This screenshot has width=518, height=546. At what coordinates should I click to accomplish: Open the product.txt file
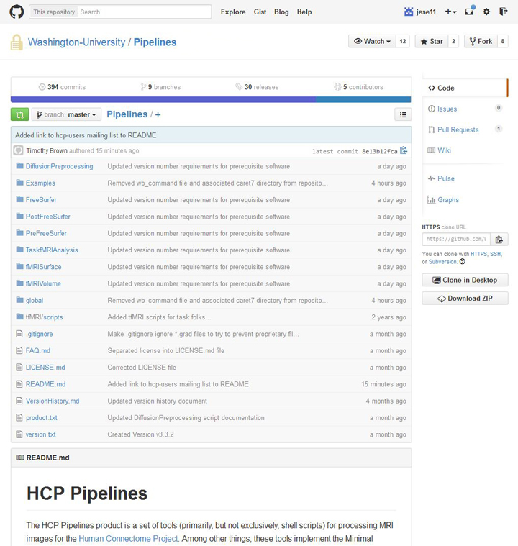coord(42,417)
